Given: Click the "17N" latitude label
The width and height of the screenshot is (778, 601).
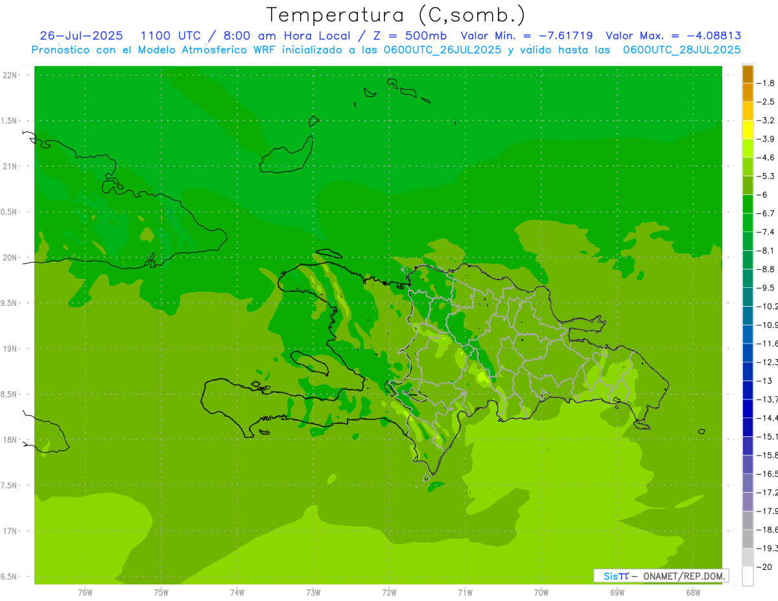Looking at the screenshot, I should (x=11, y=532).
